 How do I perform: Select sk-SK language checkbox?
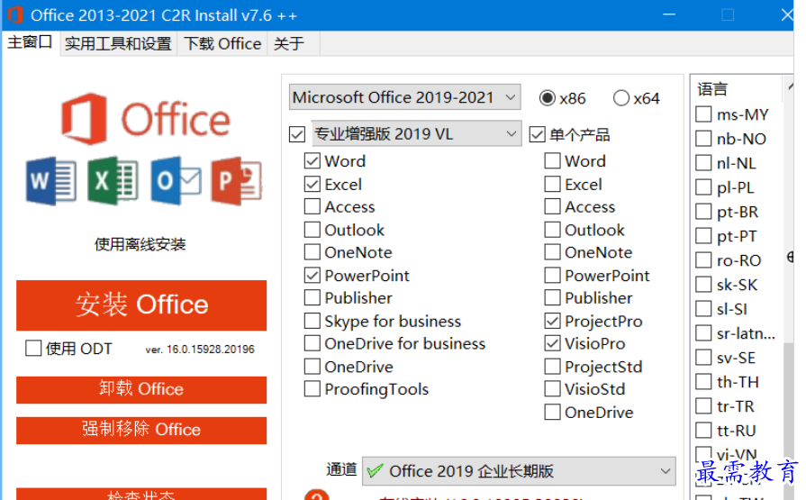click(703, 285)
